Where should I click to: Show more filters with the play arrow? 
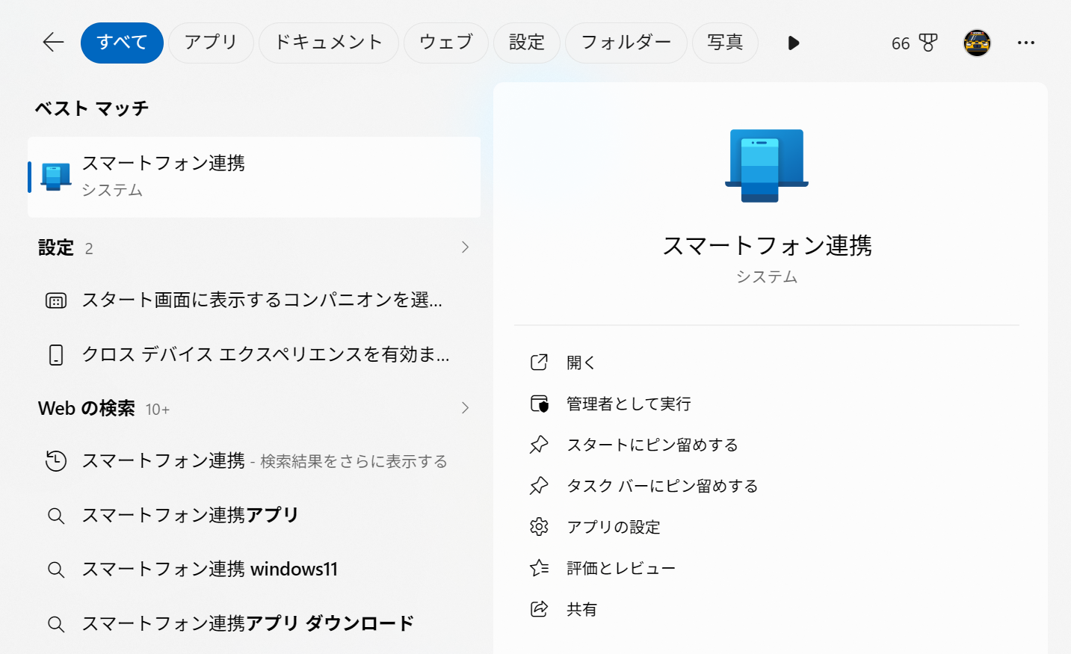click(x=794, y=43)
